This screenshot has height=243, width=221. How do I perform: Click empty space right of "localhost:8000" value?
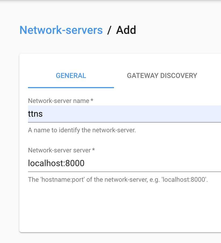coord(151,163)
